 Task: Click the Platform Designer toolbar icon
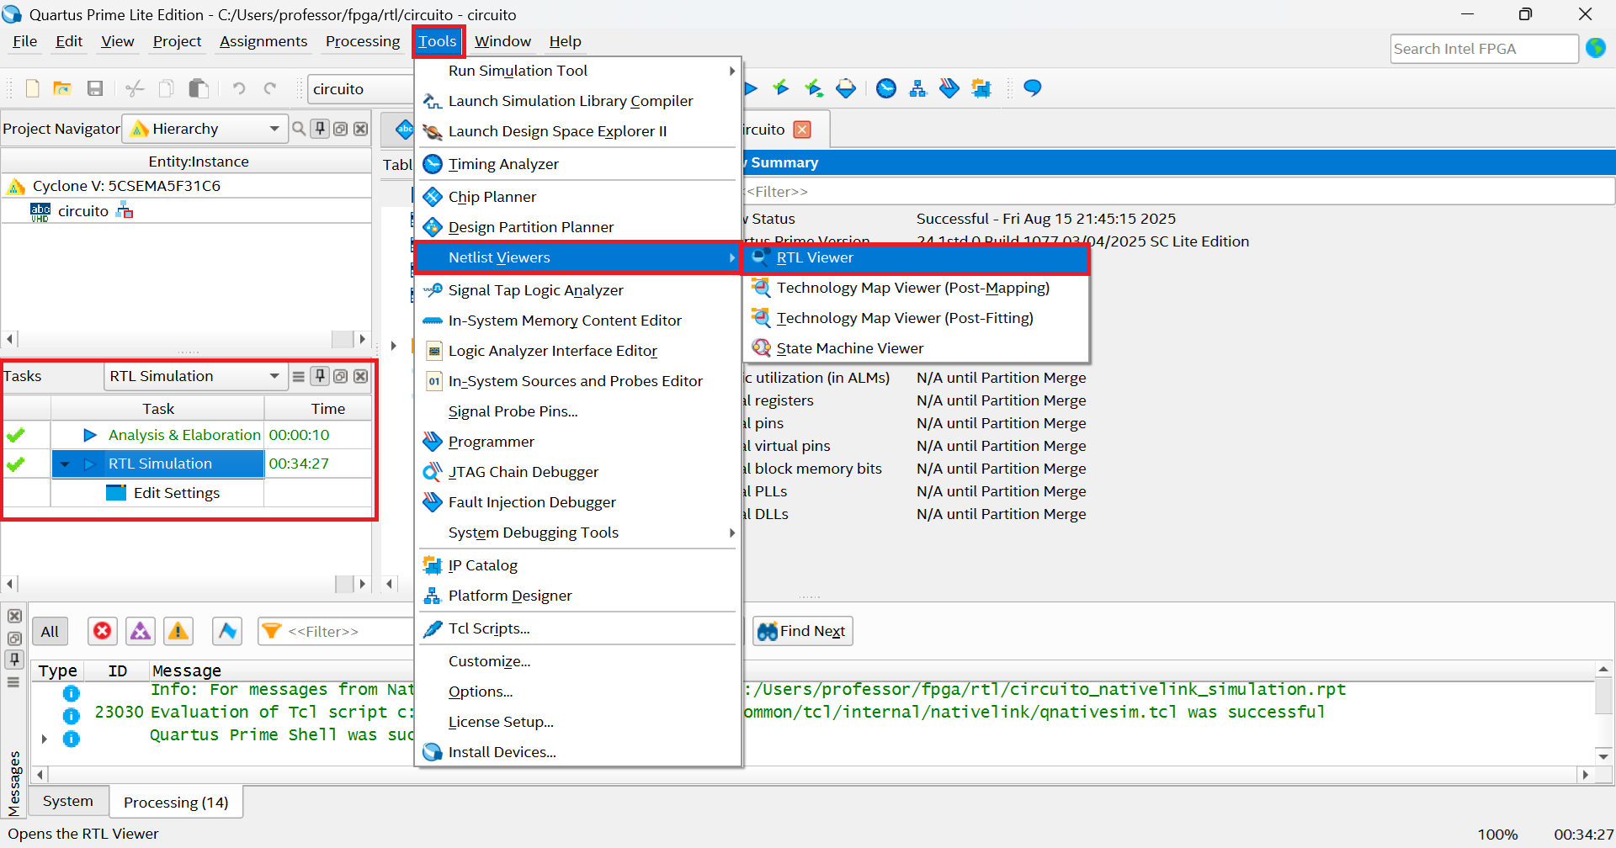(917, 88)
